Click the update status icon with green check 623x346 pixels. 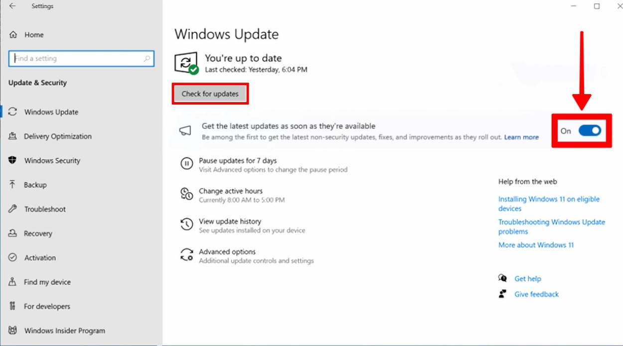click(x=186, y=64)
